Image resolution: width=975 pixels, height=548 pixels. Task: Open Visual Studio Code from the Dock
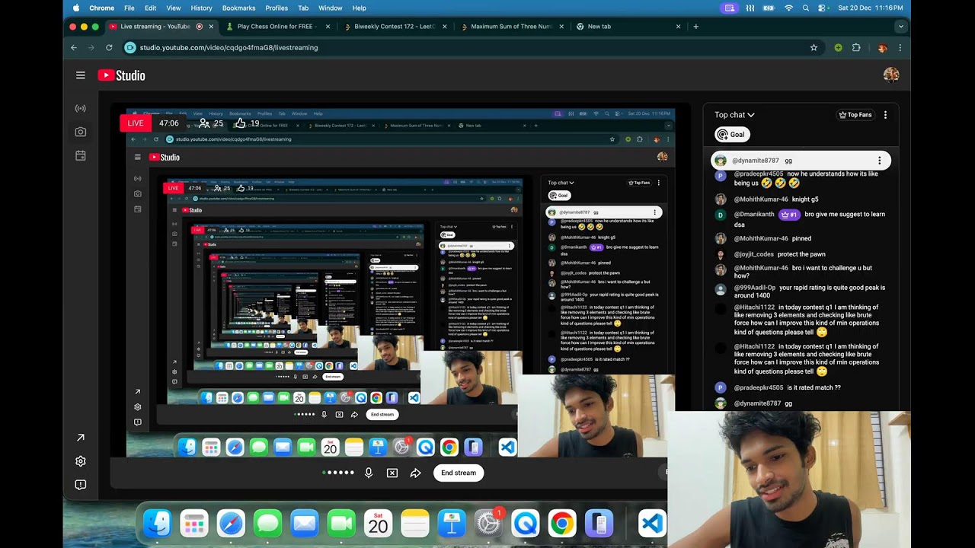click(x=652, y=524)
